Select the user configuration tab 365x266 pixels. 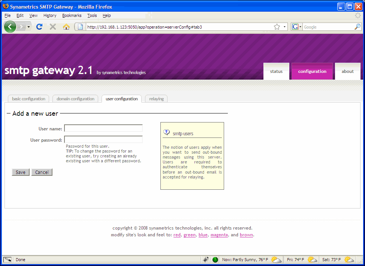[x=122, y=99]
